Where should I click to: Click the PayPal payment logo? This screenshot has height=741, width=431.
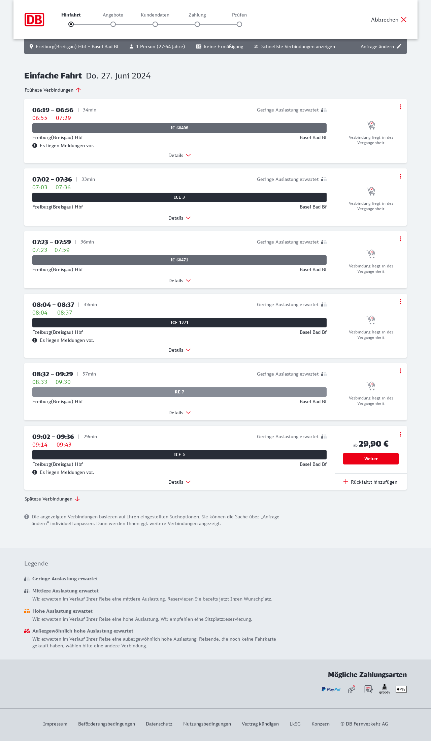[x=331, y=689]
